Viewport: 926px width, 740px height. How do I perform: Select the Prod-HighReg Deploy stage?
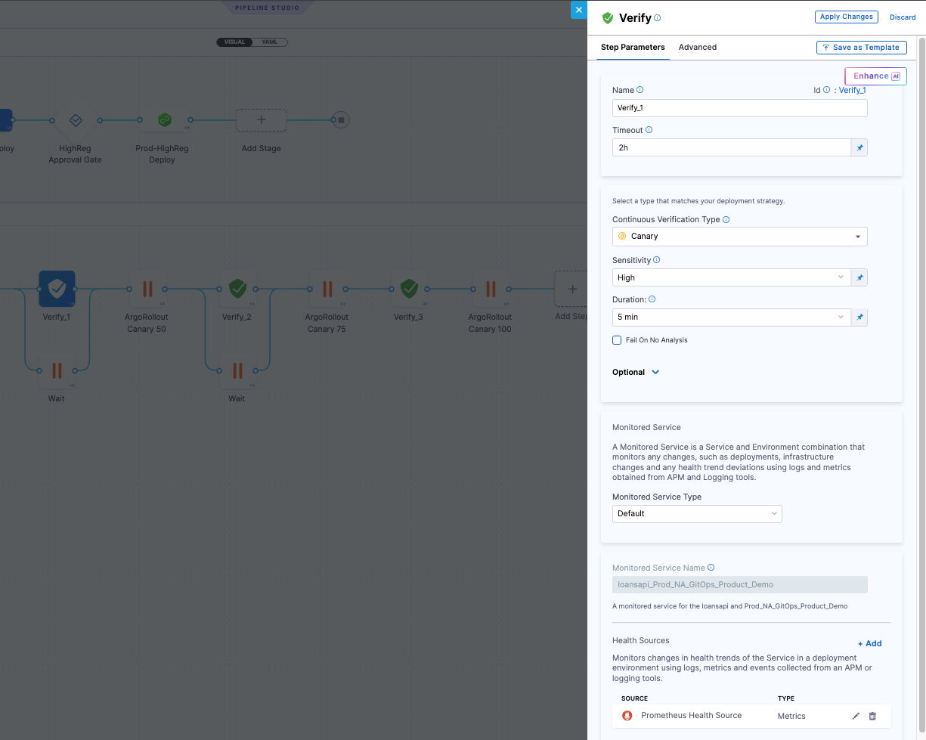click(162, 119)
